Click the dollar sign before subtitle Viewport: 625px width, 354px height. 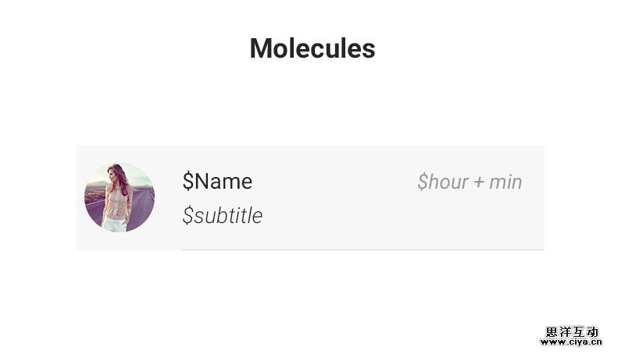click(x=187, y=216)
